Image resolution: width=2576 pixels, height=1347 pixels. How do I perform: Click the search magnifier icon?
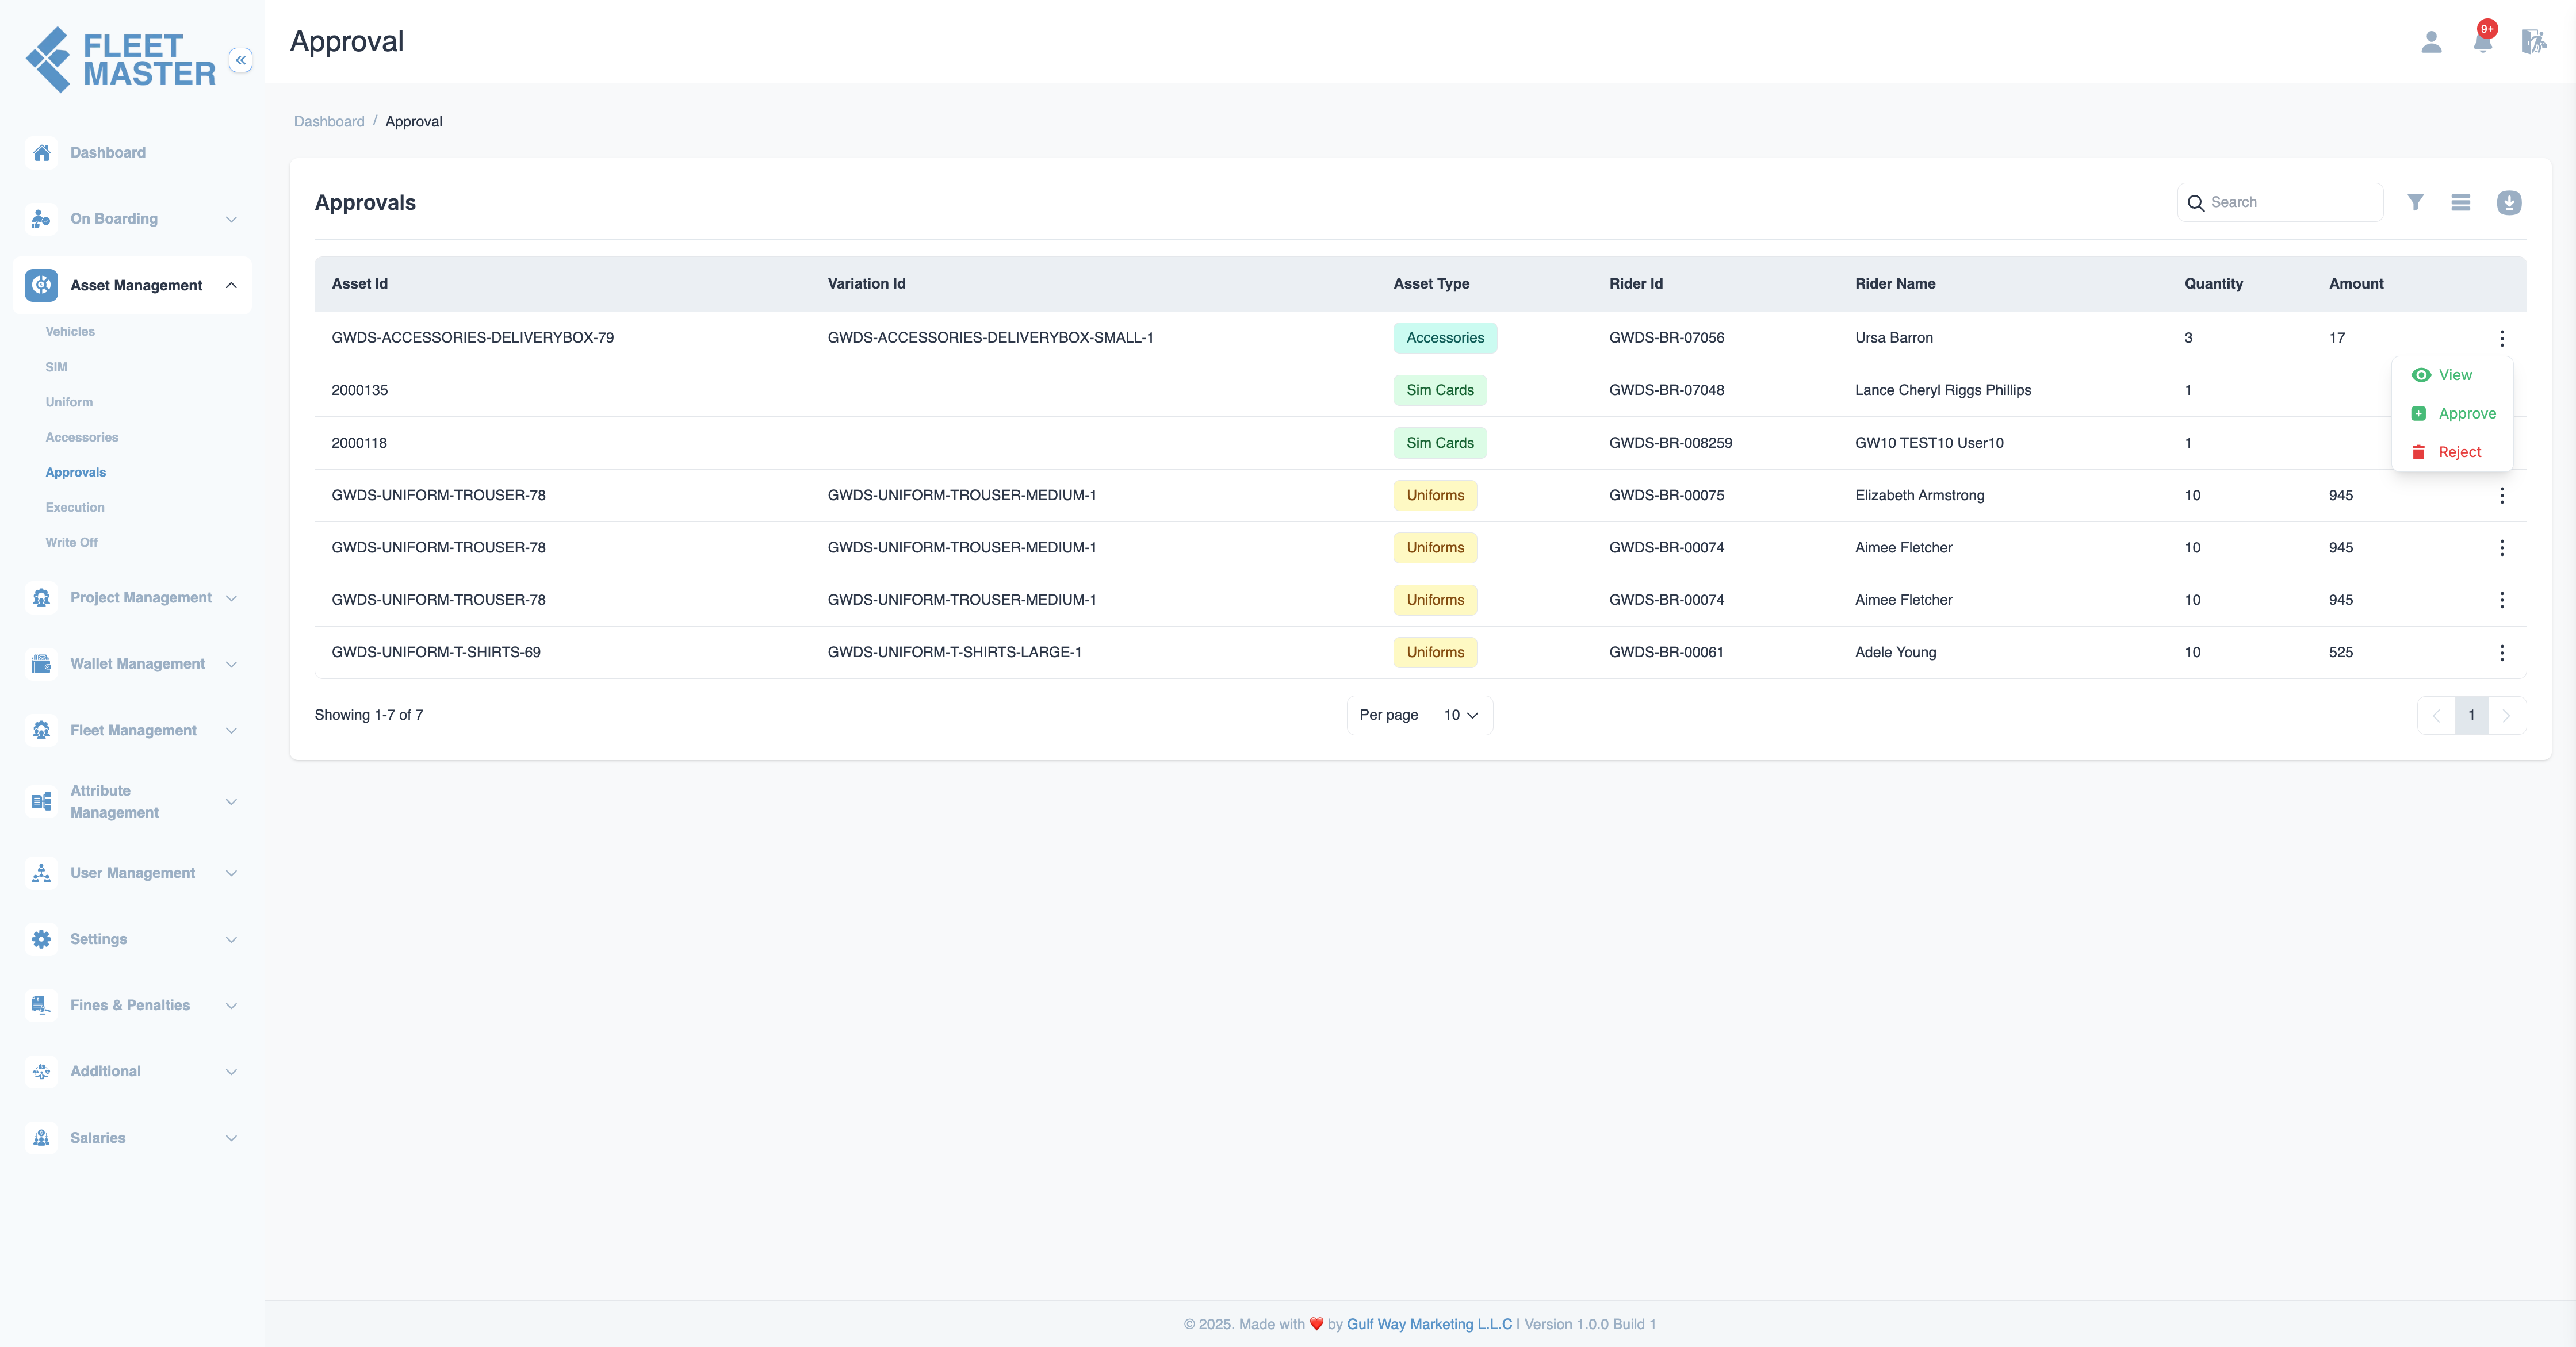[x=2196, y=203]
